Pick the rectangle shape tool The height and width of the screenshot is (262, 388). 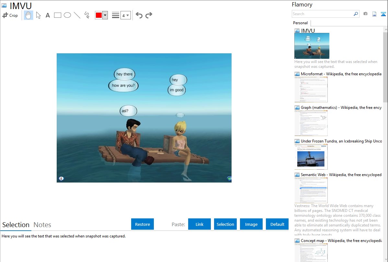[x=58, y=15]
